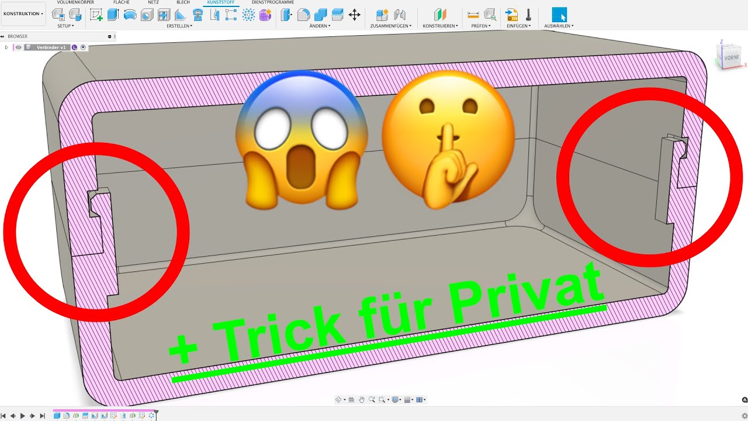Click the New Component setup icon
This screenshot has height=421, width=748.
[58, 15]
